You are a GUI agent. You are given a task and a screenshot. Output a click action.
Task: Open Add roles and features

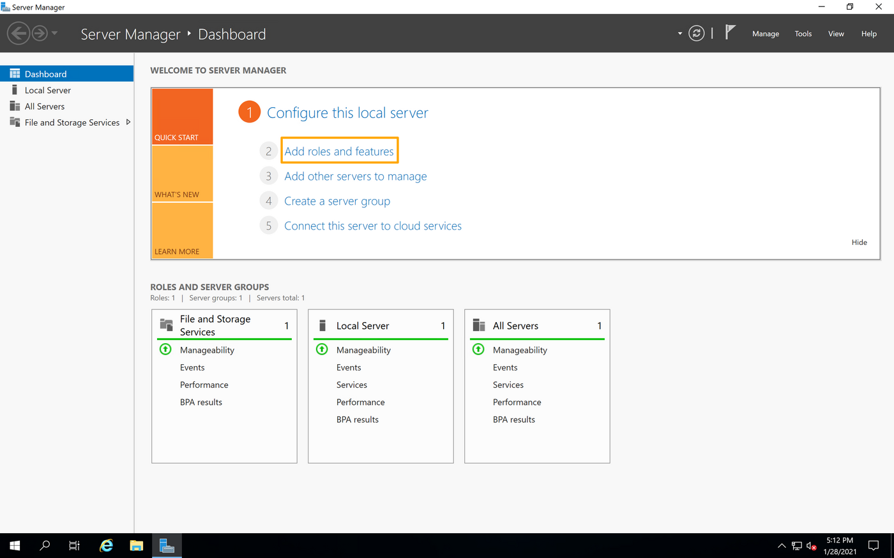point(339,151)
